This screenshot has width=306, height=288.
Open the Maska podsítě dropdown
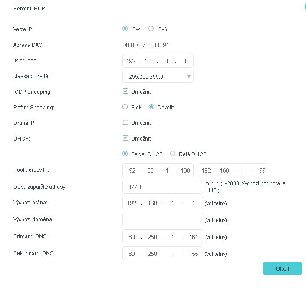[158, 76]
